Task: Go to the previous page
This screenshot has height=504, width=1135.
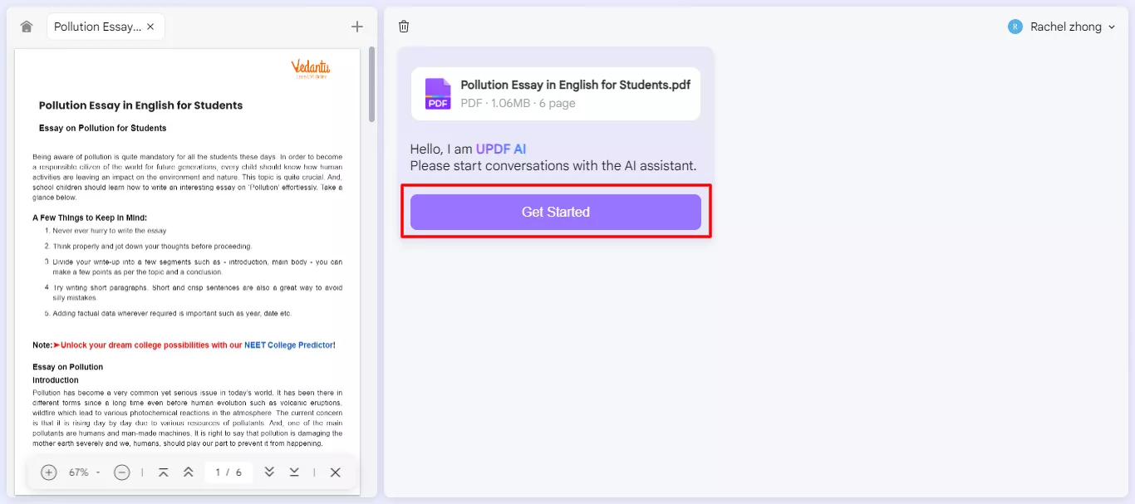Action: point(189,472)
